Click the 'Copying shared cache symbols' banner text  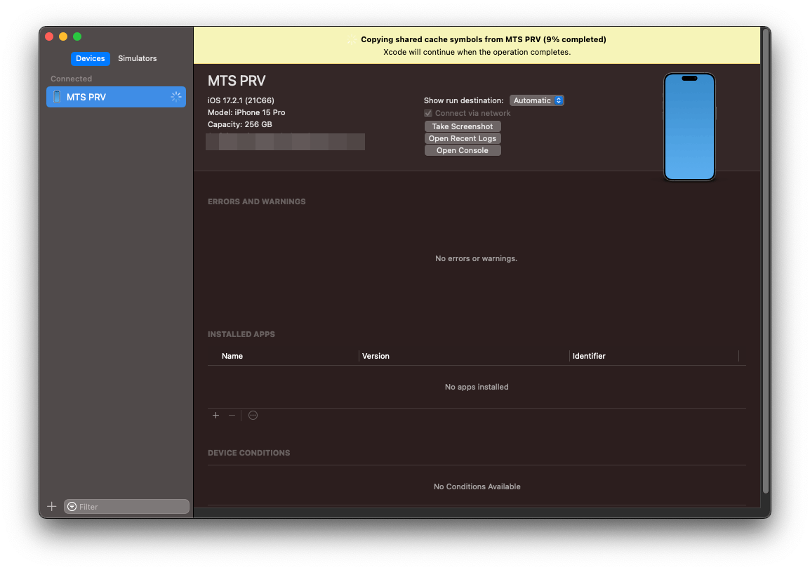point(484,39)
